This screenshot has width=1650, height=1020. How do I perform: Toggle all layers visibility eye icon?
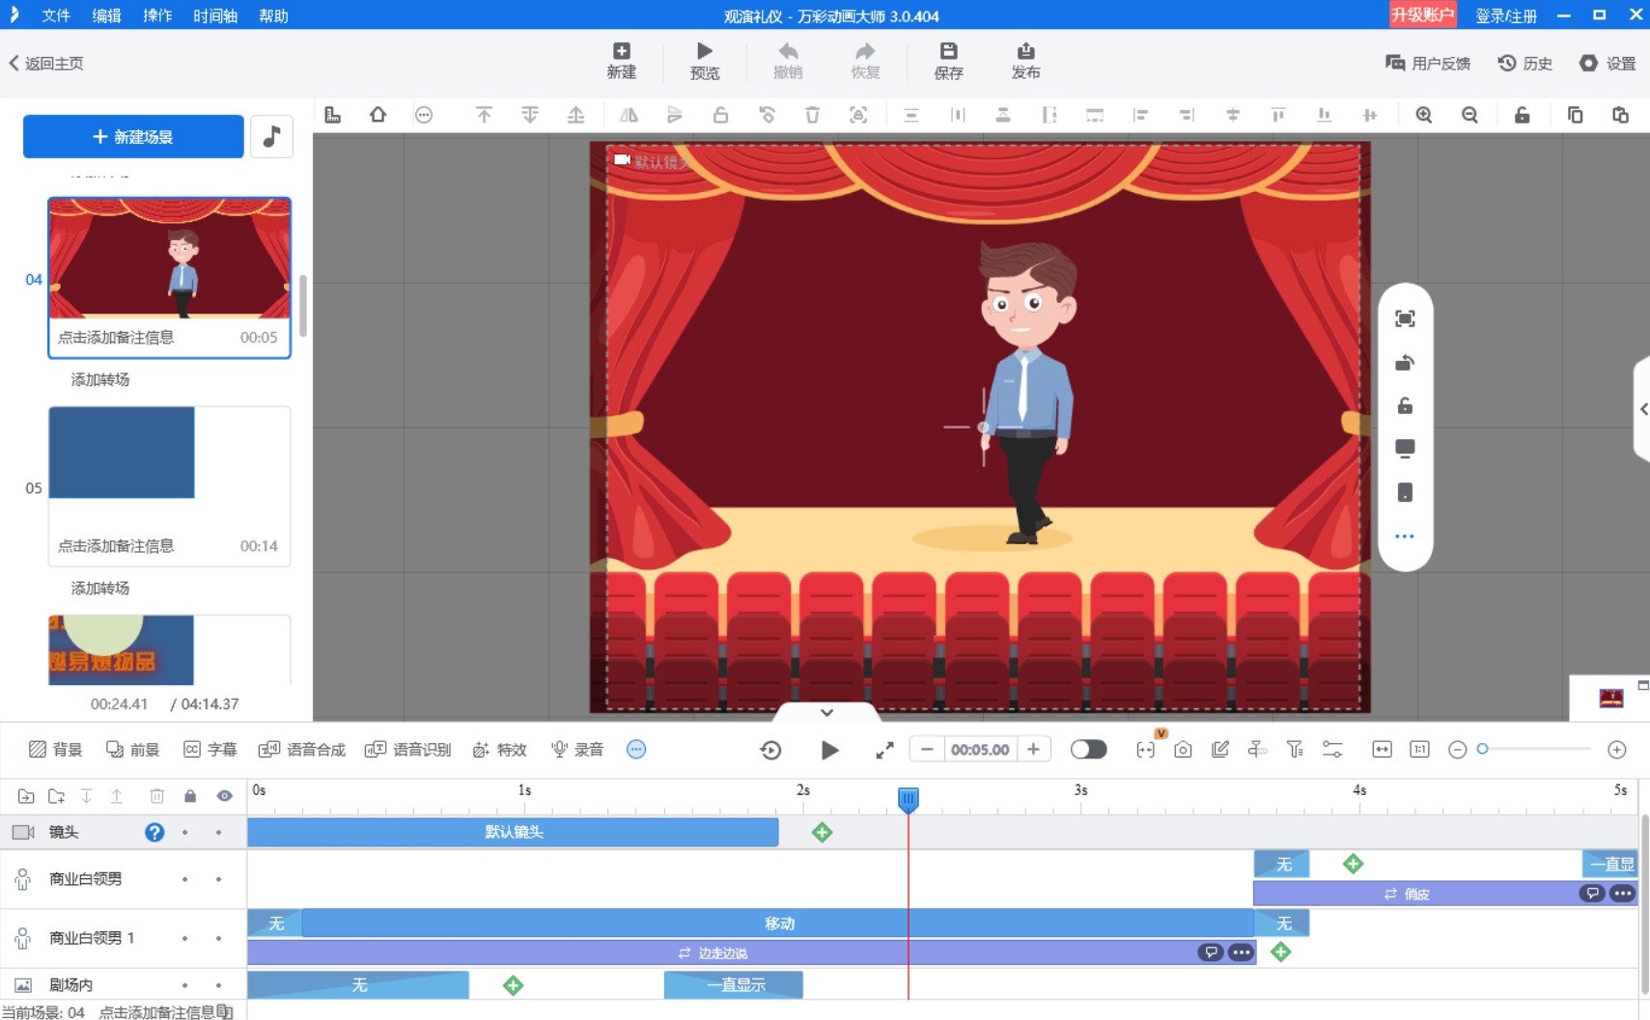(x=224, y=796)
